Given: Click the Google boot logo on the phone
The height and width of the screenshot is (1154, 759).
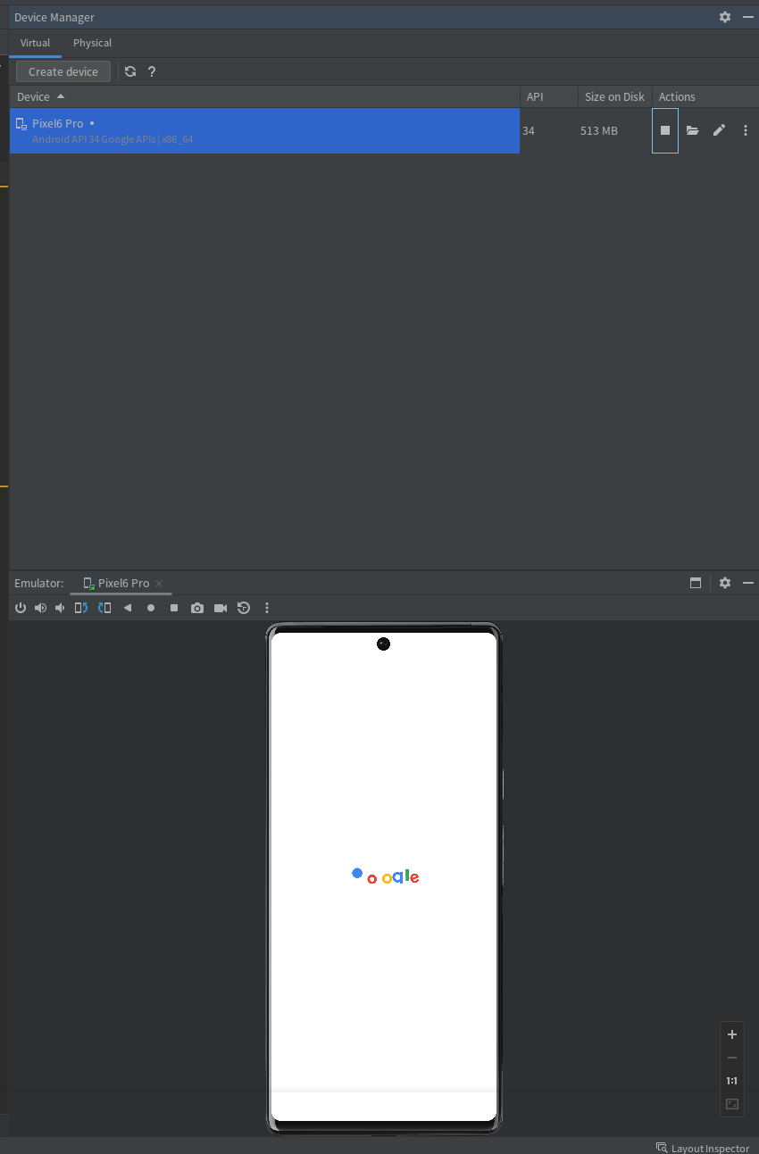Looking at the screenshot, I should [x=385, y=876].
